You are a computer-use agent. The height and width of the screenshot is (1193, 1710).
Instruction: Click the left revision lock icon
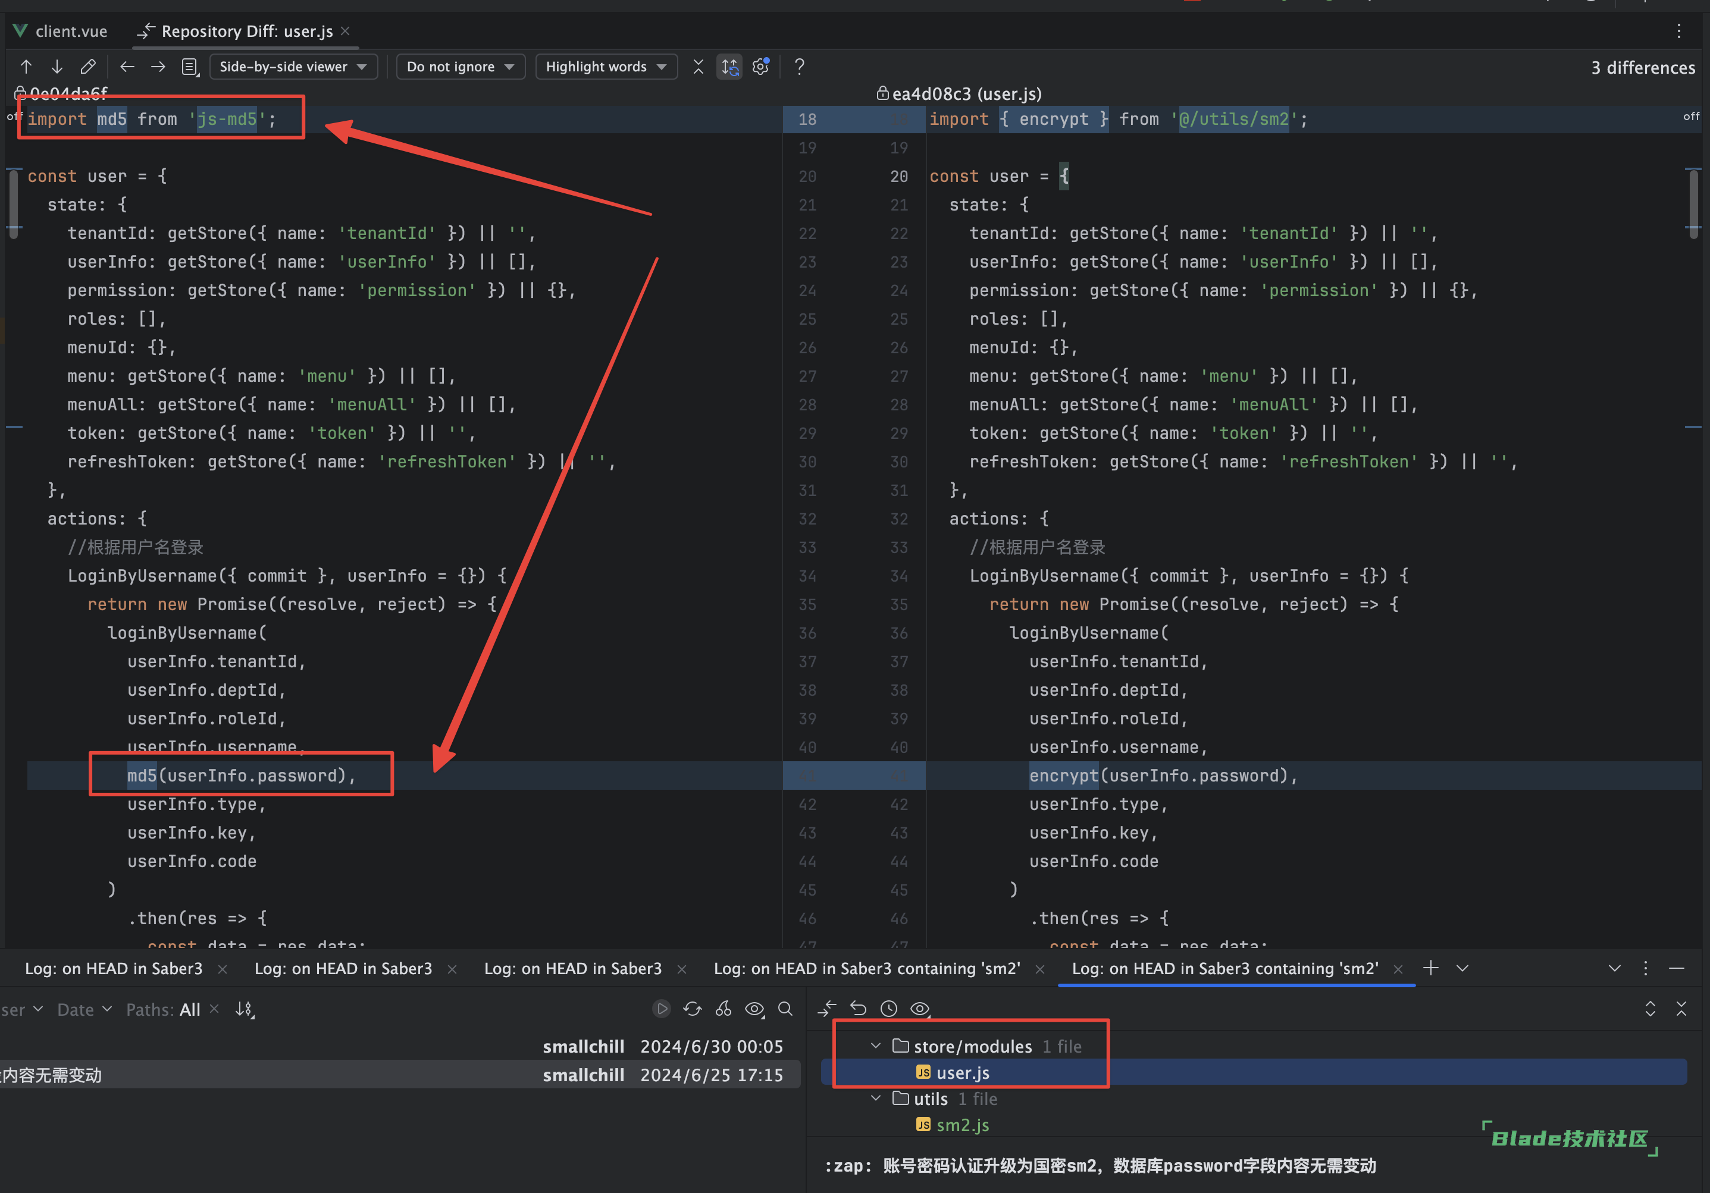coord(21,93)
